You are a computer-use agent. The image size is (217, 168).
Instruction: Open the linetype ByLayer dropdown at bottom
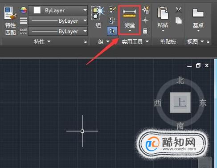point(58,31)
